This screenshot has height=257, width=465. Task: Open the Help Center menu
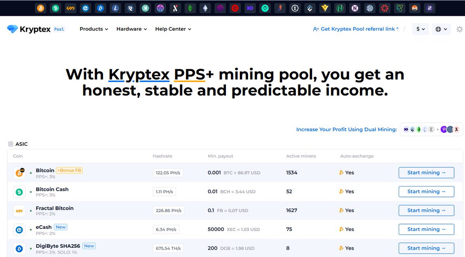[173, 29]
